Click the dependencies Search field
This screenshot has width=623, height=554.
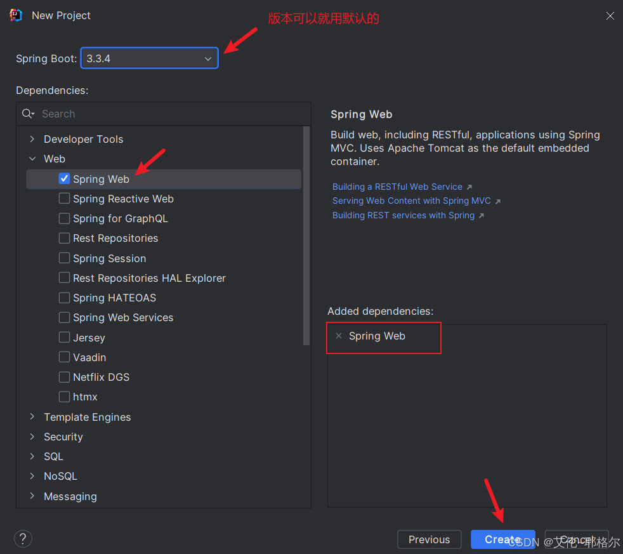tap(164, 114)
